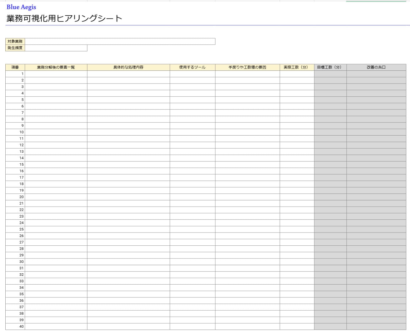The height and width of the screenshot is (334, 410).
Task: Select the 目標工数（分） gray header
Action: click(330, 67)
